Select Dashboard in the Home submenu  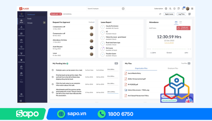click(31, 15)
